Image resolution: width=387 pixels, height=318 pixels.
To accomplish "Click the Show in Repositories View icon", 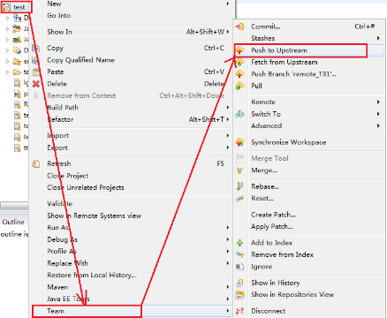I will pos(240,295).
